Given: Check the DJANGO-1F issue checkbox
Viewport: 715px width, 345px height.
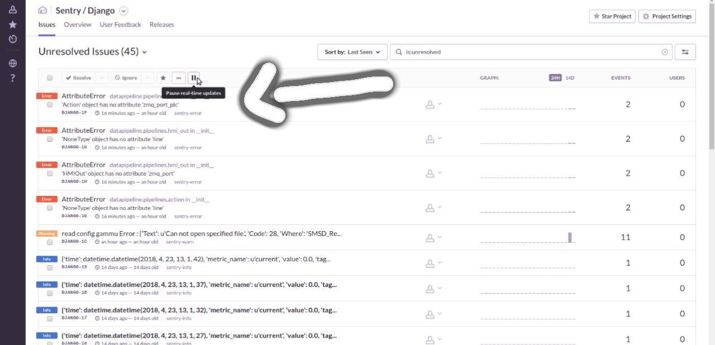Looking at the screenshot, I should pyautogui.click(x=50, y=104).
